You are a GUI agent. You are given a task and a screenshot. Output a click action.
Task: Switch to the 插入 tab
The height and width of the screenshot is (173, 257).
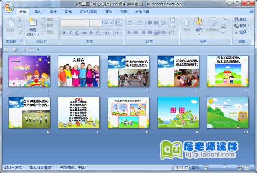tap(38, 12)
